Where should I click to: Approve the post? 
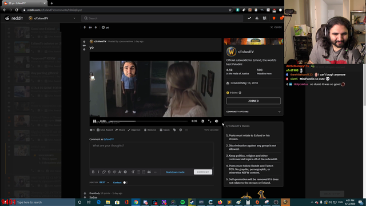pos(134,130)
